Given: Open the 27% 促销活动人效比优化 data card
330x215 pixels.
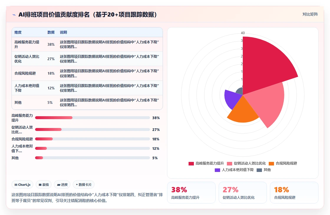Looking at the screenshot, I should [x=243, y=193].
